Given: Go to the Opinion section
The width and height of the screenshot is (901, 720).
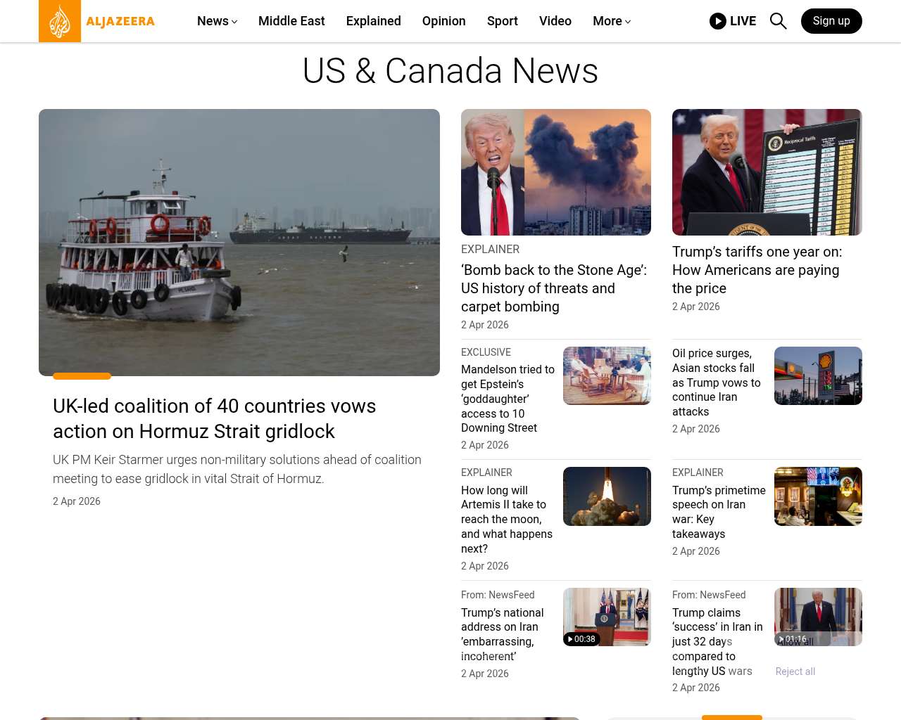Looking at the screenshot, I should [x=443, y=21].
